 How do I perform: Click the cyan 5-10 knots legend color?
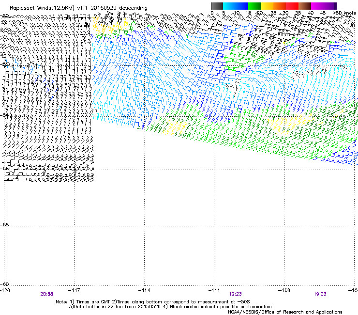pos(229,6)
